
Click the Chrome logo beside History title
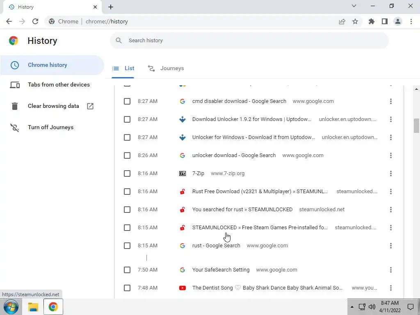point(14,41)
